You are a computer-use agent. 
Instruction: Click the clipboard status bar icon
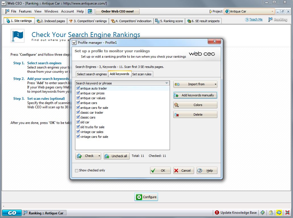pos(271,213)
